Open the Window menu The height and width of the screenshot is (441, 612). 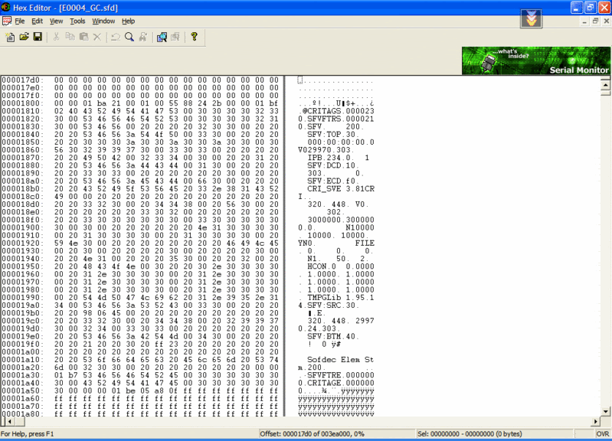click(103, 21)
